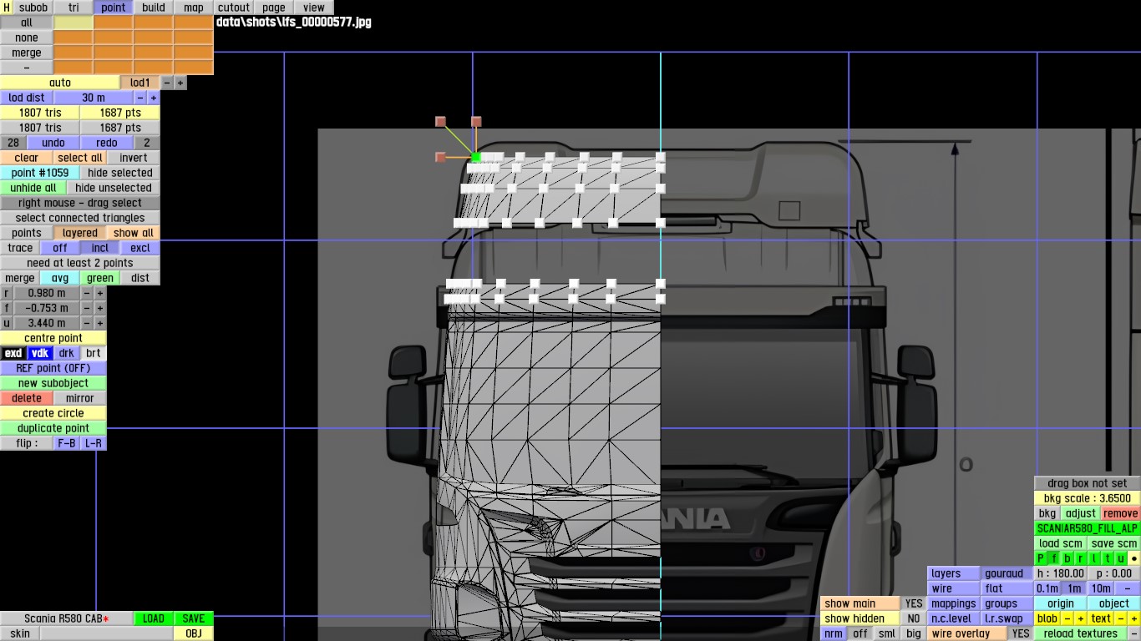Click the load scm button

(1061, 543)
